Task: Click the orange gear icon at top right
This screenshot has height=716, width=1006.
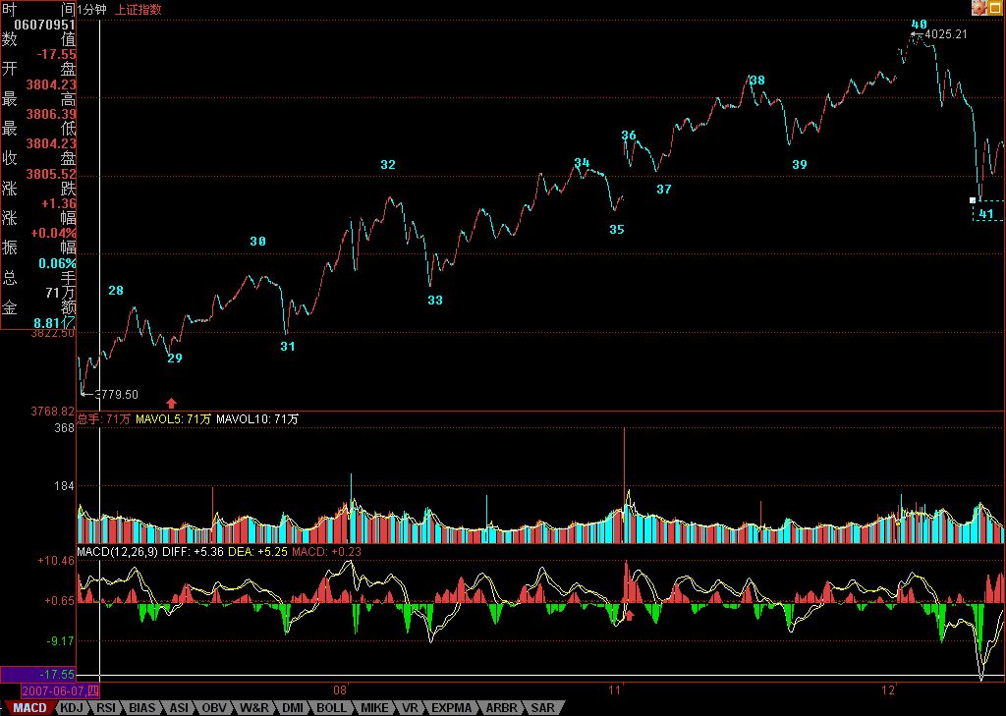Action: [x=978, y=8]
